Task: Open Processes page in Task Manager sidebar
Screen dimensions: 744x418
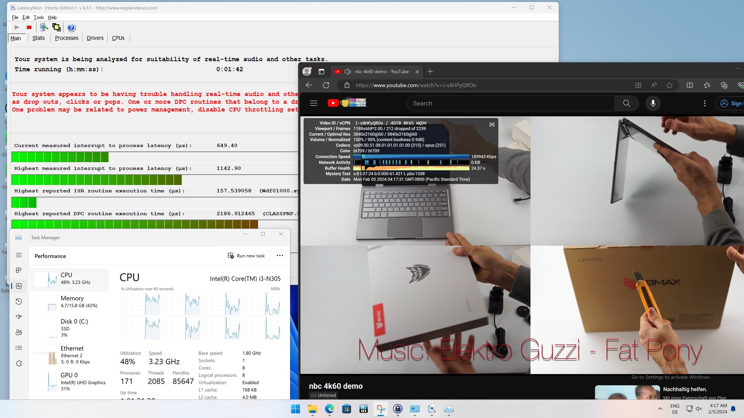Action: [19, 270]
